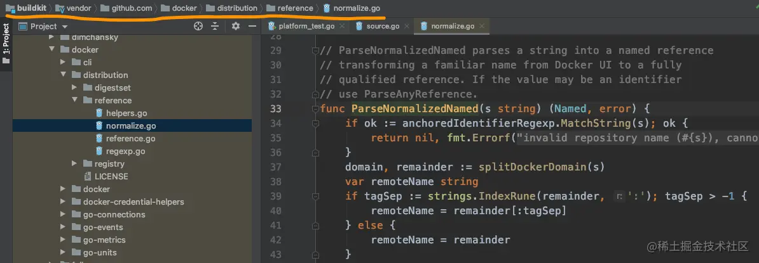Close the source.go tab
This screenshot has width=759, height=263.
(x=406, y=27)
